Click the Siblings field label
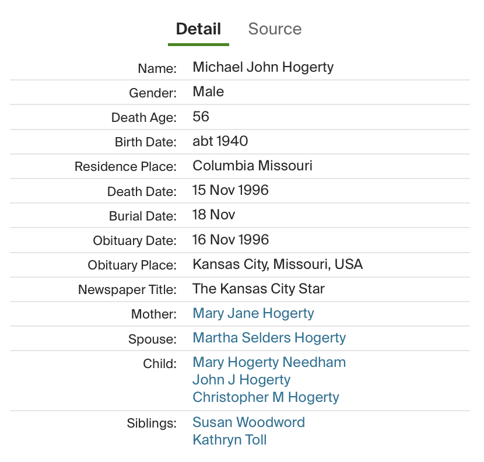The width and height of the screenshot is (484, 462). [151, 423]
